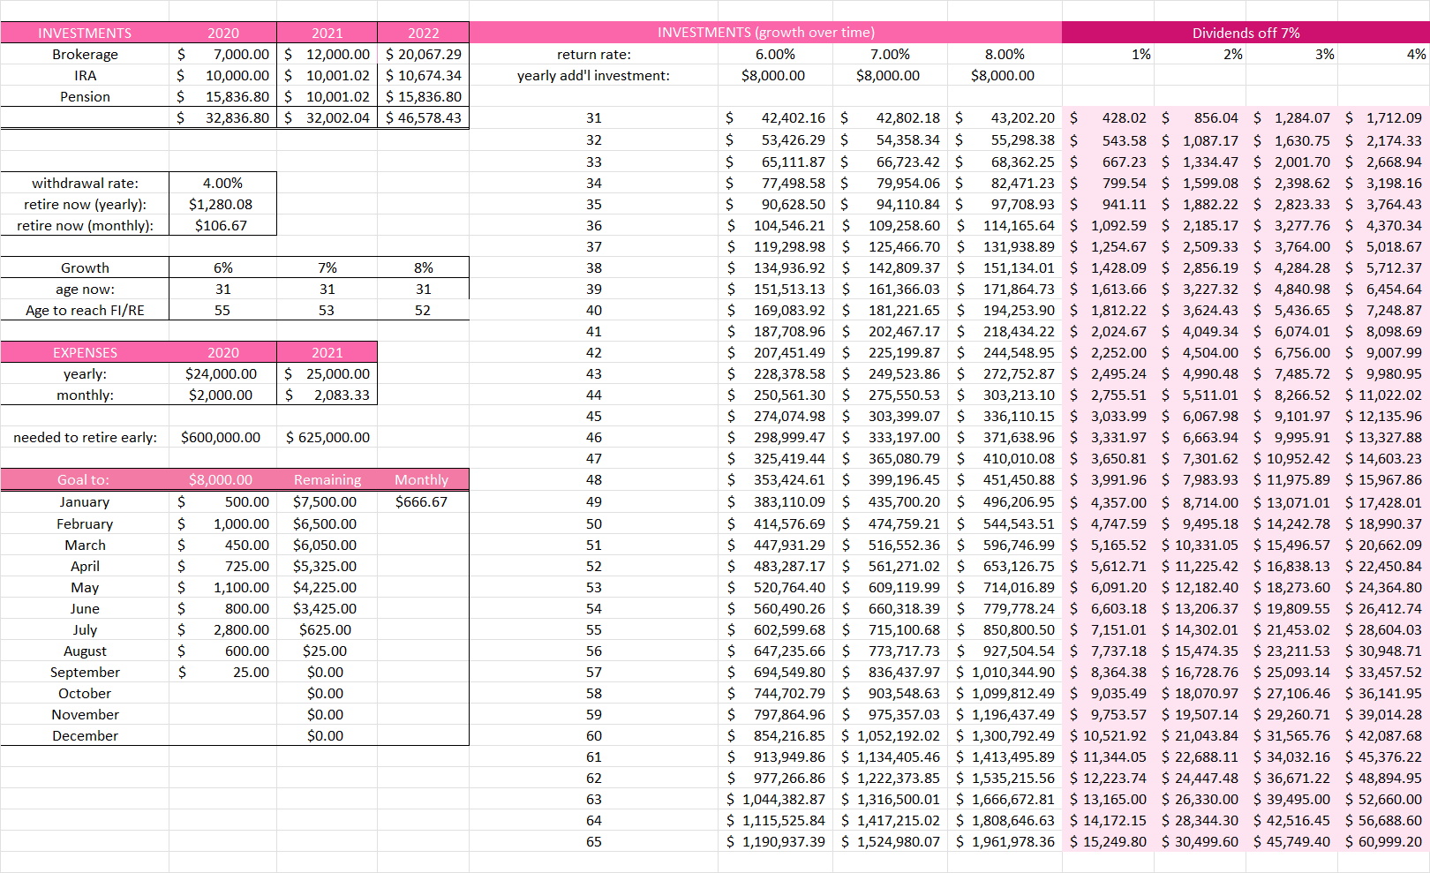
Task: Click the 602,599.68 cell
Action: [x=774, y=629]
